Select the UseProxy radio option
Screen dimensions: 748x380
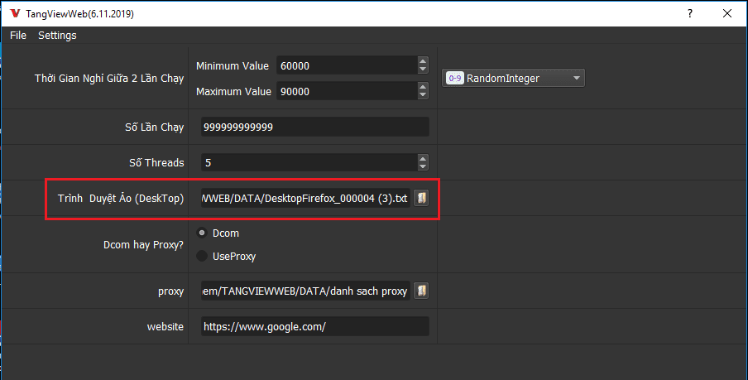click(x=202, y=257)
